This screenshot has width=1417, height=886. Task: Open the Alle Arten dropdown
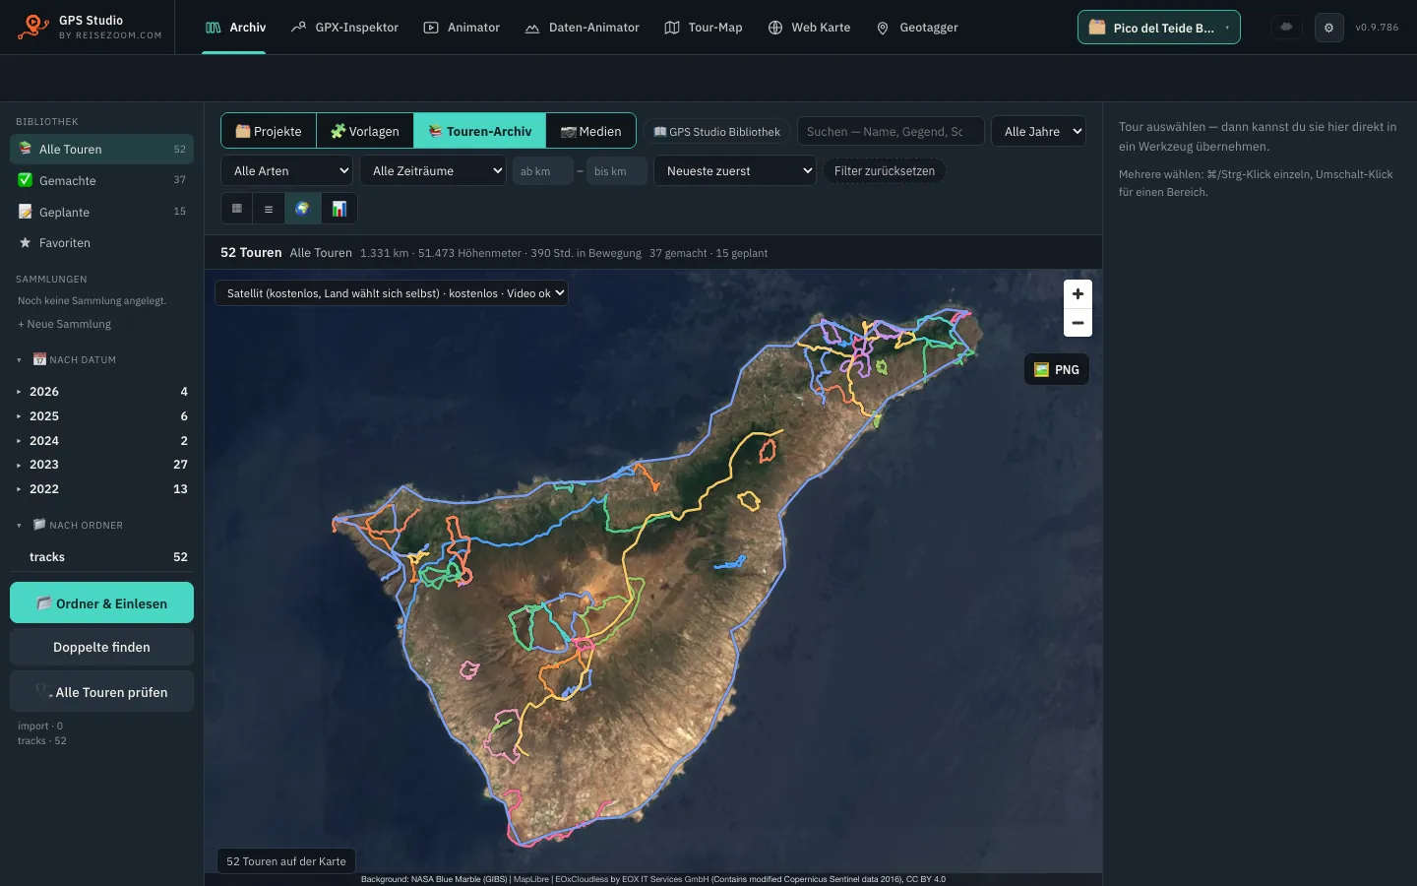pos(286,170)
